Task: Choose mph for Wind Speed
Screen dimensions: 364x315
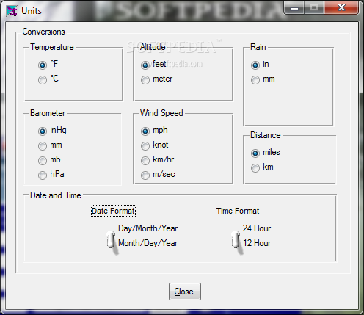Action: [x=145, y=131]
